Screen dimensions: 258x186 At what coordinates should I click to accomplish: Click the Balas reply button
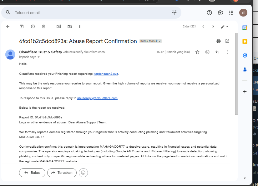(32, 173)
